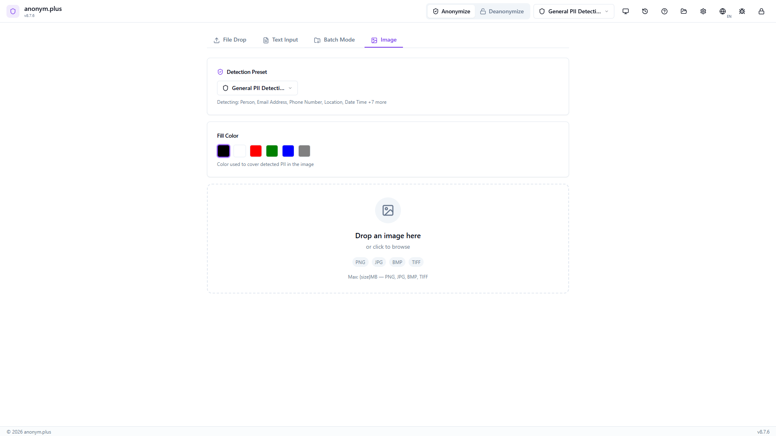Select the red fill color swatch

pos(255,151)
